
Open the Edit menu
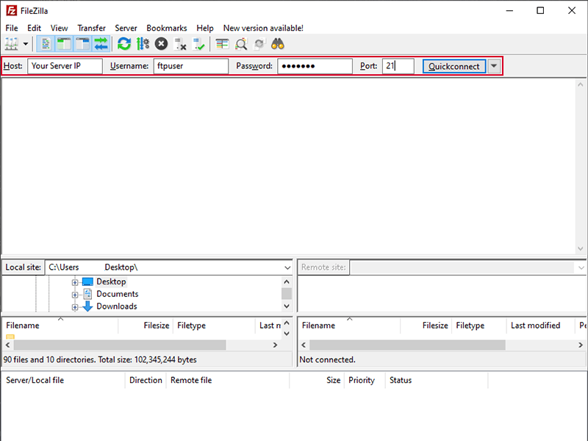pos(34,28)
